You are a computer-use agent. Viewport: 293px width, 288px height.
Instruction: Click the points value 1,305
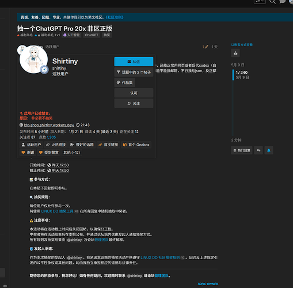[x=51, y=137]
